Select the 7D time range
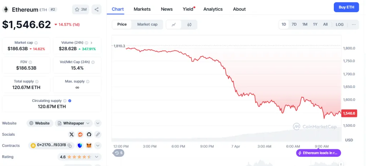This screenshot has height=166, width=366. click(294, 25)
